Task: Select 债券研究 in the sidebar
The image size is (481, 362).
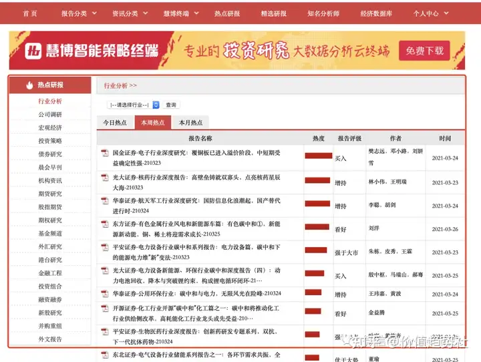Action: coord(50,154)
